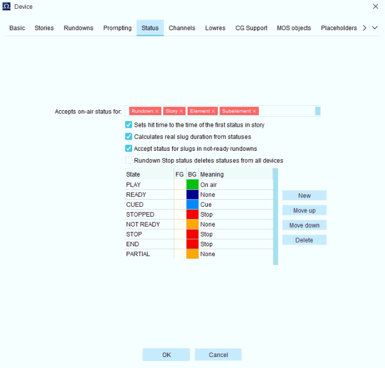Uncheck Sets hit time to first status

(129, 124)
